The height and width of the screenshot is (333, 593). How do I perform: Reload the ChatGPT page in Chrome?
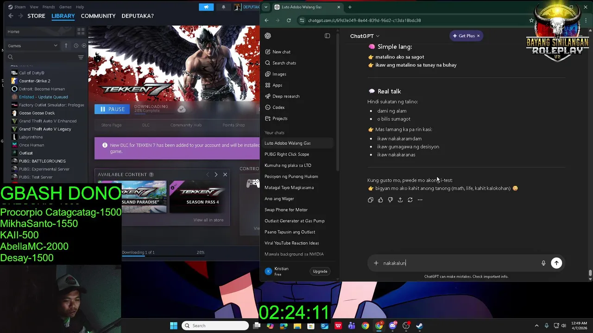289,20
